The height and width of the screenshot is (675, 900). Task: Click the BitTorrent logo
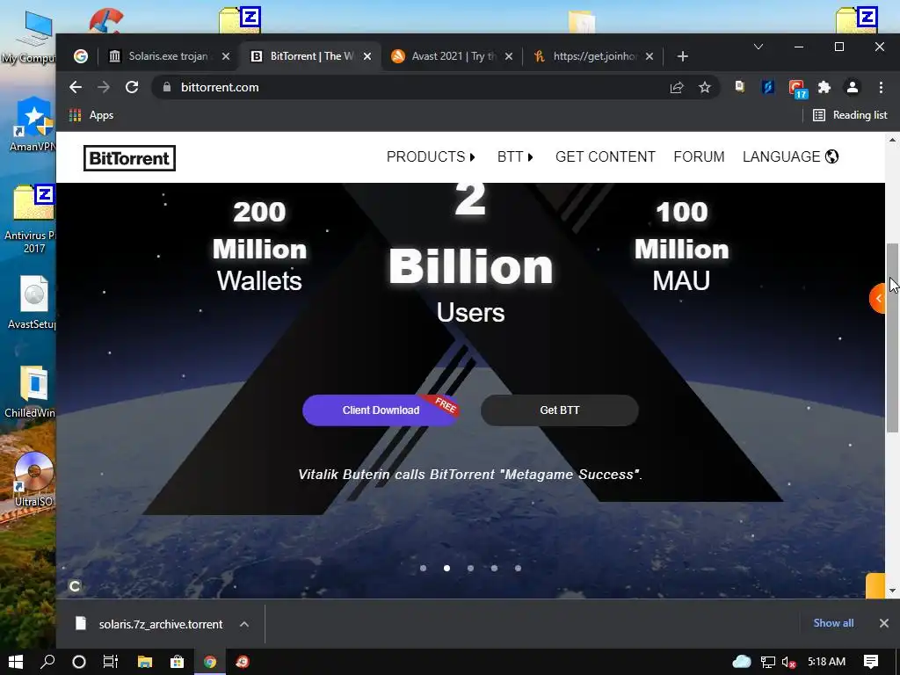129,158
